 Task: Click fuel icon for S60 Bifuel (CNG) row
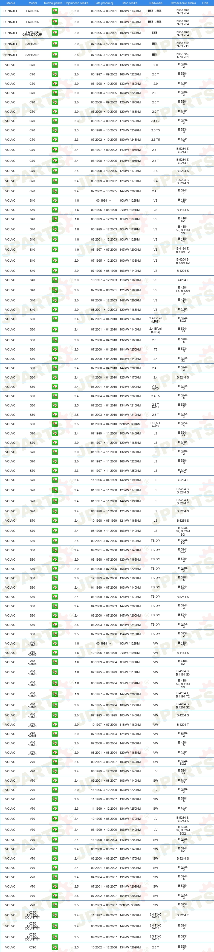point(55,329)
